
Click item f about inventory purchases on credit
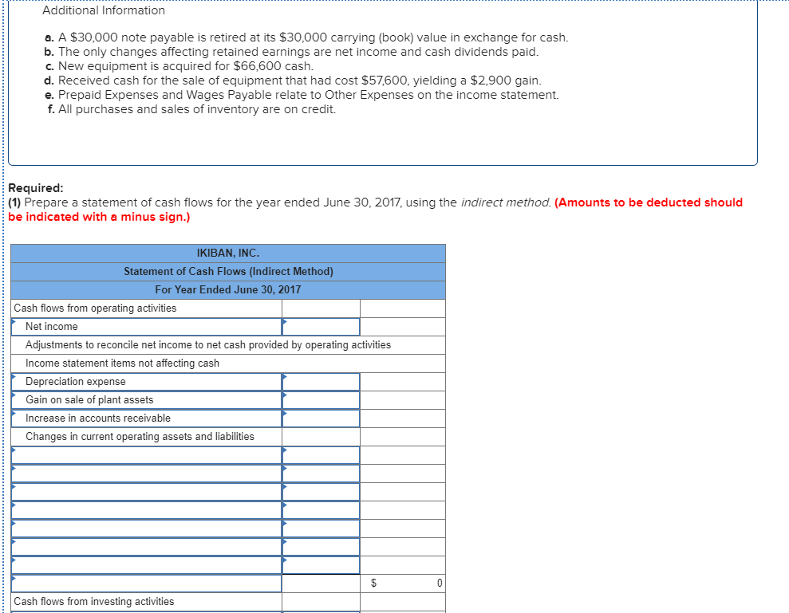pyautogui.click(x=191, y=109)
